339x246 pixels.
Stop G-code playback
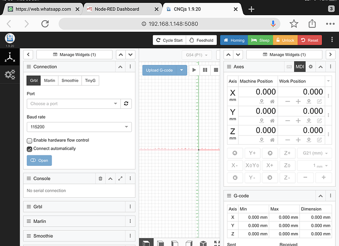click(216, 70)
